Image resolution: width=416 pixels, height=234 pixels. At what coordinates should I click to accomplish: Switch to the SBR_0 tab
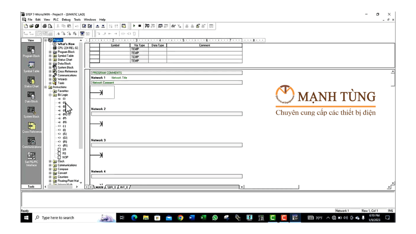click(x=111, y=187)
